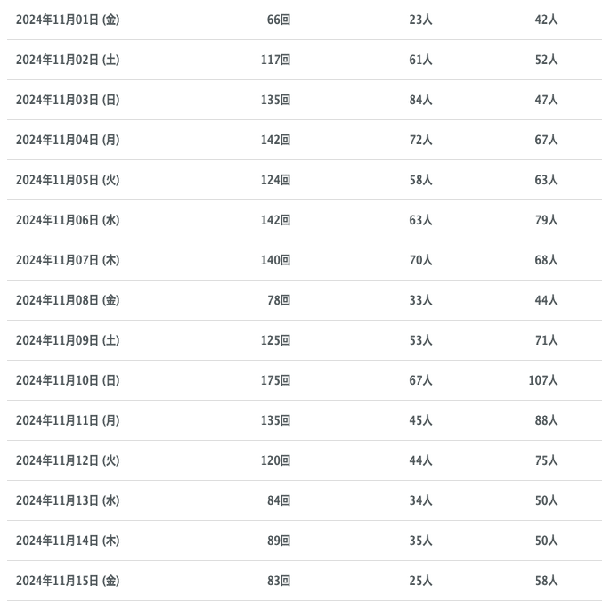602x602 pixels.
Task: Click the 2024年11月05日 (火) date
Action: click(x=68, y=180)
